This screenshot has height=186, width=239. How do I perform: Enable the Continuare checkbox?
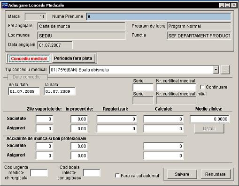point(202,87)
